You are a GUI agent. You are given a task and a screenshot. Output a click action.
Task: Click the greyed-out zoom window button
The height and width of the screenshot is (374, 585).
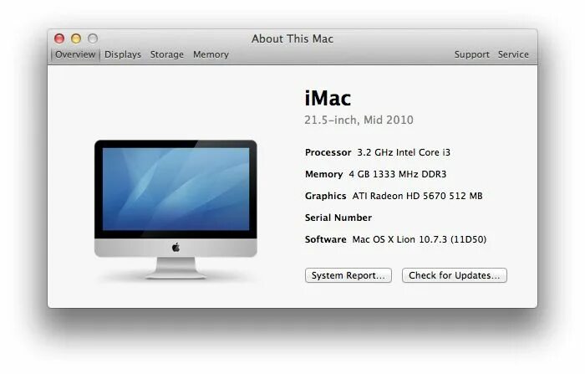[x=93, y=38]
